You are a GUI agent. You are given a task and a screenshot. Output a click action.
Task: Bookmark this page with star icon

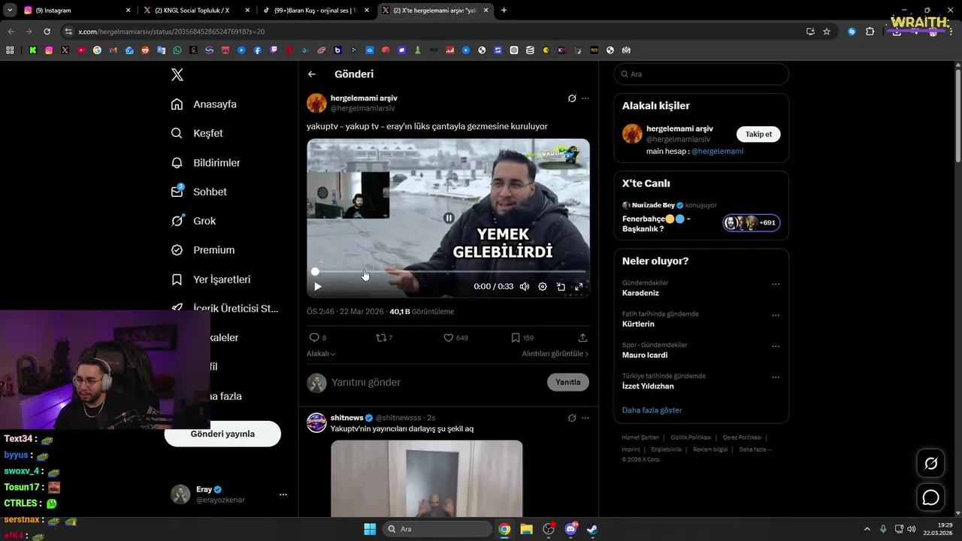[827, 32]
